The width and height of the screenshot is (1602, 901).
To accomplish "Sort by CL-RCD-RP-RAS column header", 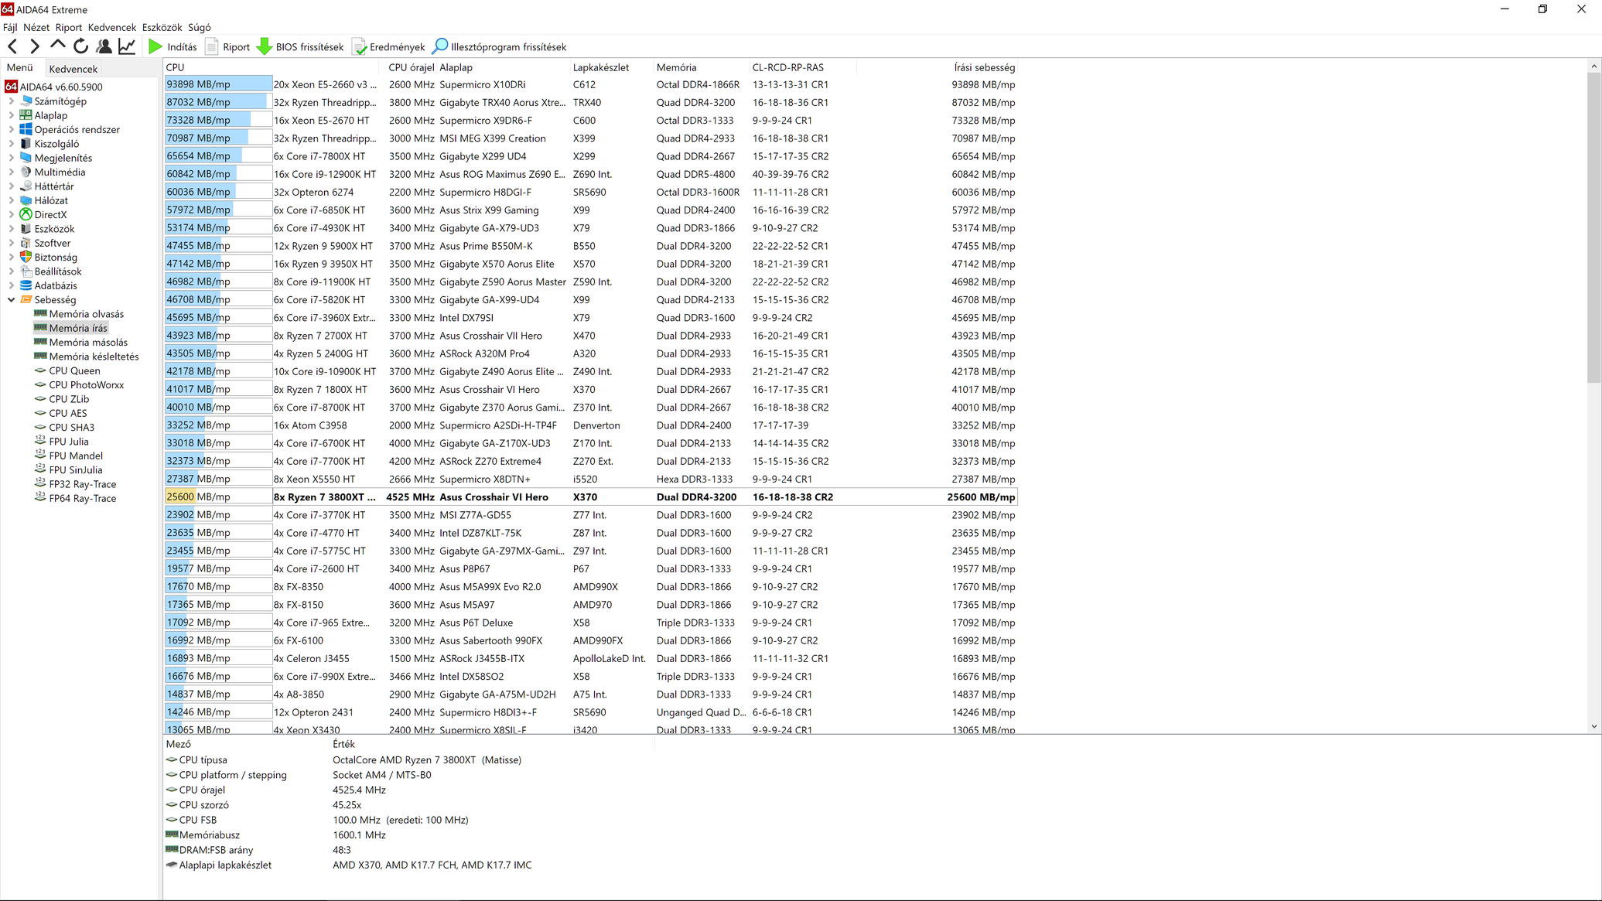I will click(803, 68).
